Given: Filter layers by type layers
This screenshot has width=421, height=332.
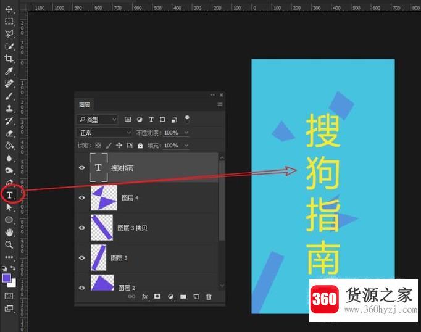Looking at the screenshot, I should pyautogui.click(x=151, y=119).
